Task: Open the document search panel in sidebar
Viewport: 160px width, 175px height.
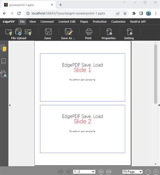Action: [4, 74]
